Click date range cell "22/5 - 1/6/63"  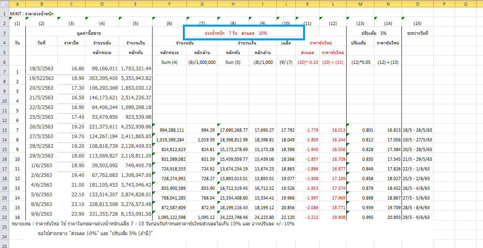[x=416, y=169]
